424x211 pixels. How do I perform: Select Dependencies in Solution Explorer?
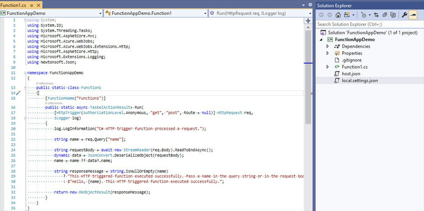point(356,46)
